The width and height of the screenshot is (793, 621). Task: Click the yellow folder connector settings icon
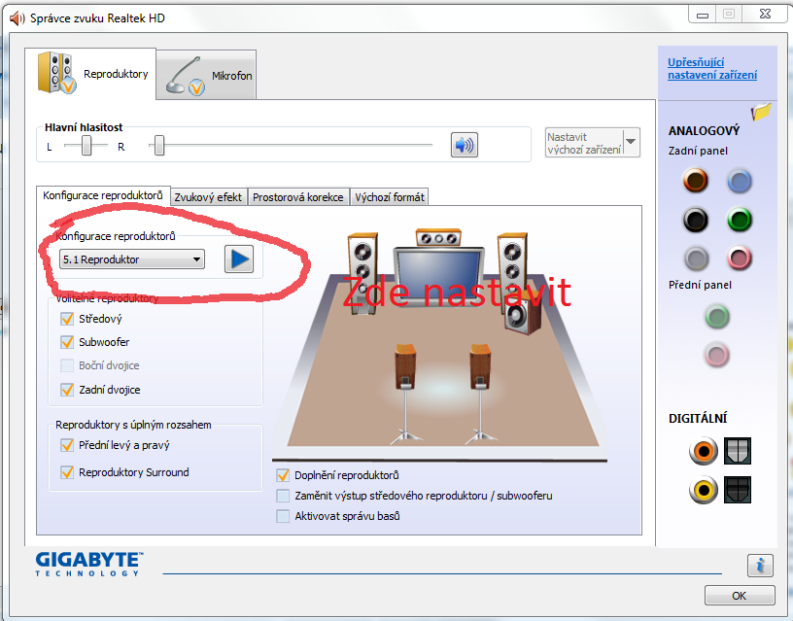[x=761, y=111]
